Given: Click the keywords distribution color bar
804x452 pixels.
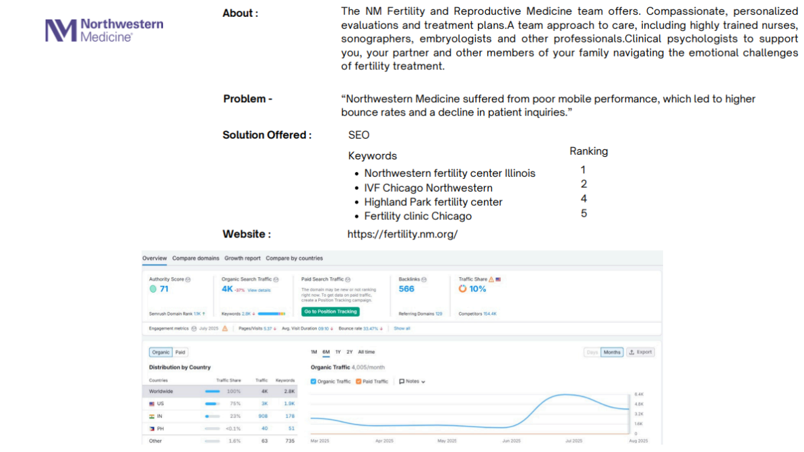Looking at the screenshot, I should (271, 314).
